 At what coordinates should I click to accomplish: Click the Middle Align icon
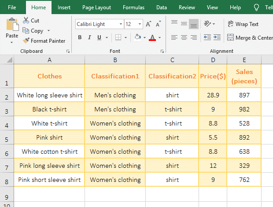[184, 24]
